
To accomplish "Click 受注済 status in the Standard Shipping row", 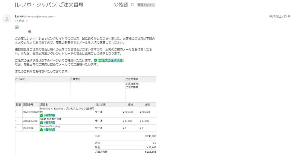I will tap(99, 128).
